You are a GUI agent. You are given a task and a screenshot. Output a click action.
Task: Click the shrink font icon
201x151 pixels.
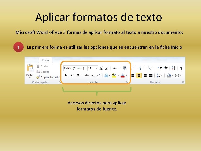(107, 68)
